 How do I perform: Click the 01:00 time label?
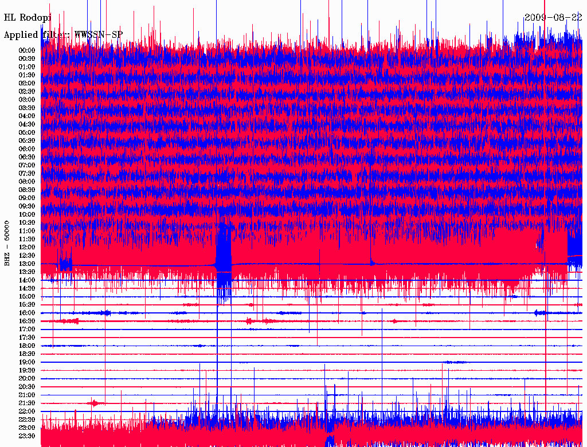click(x=26, y=66)
